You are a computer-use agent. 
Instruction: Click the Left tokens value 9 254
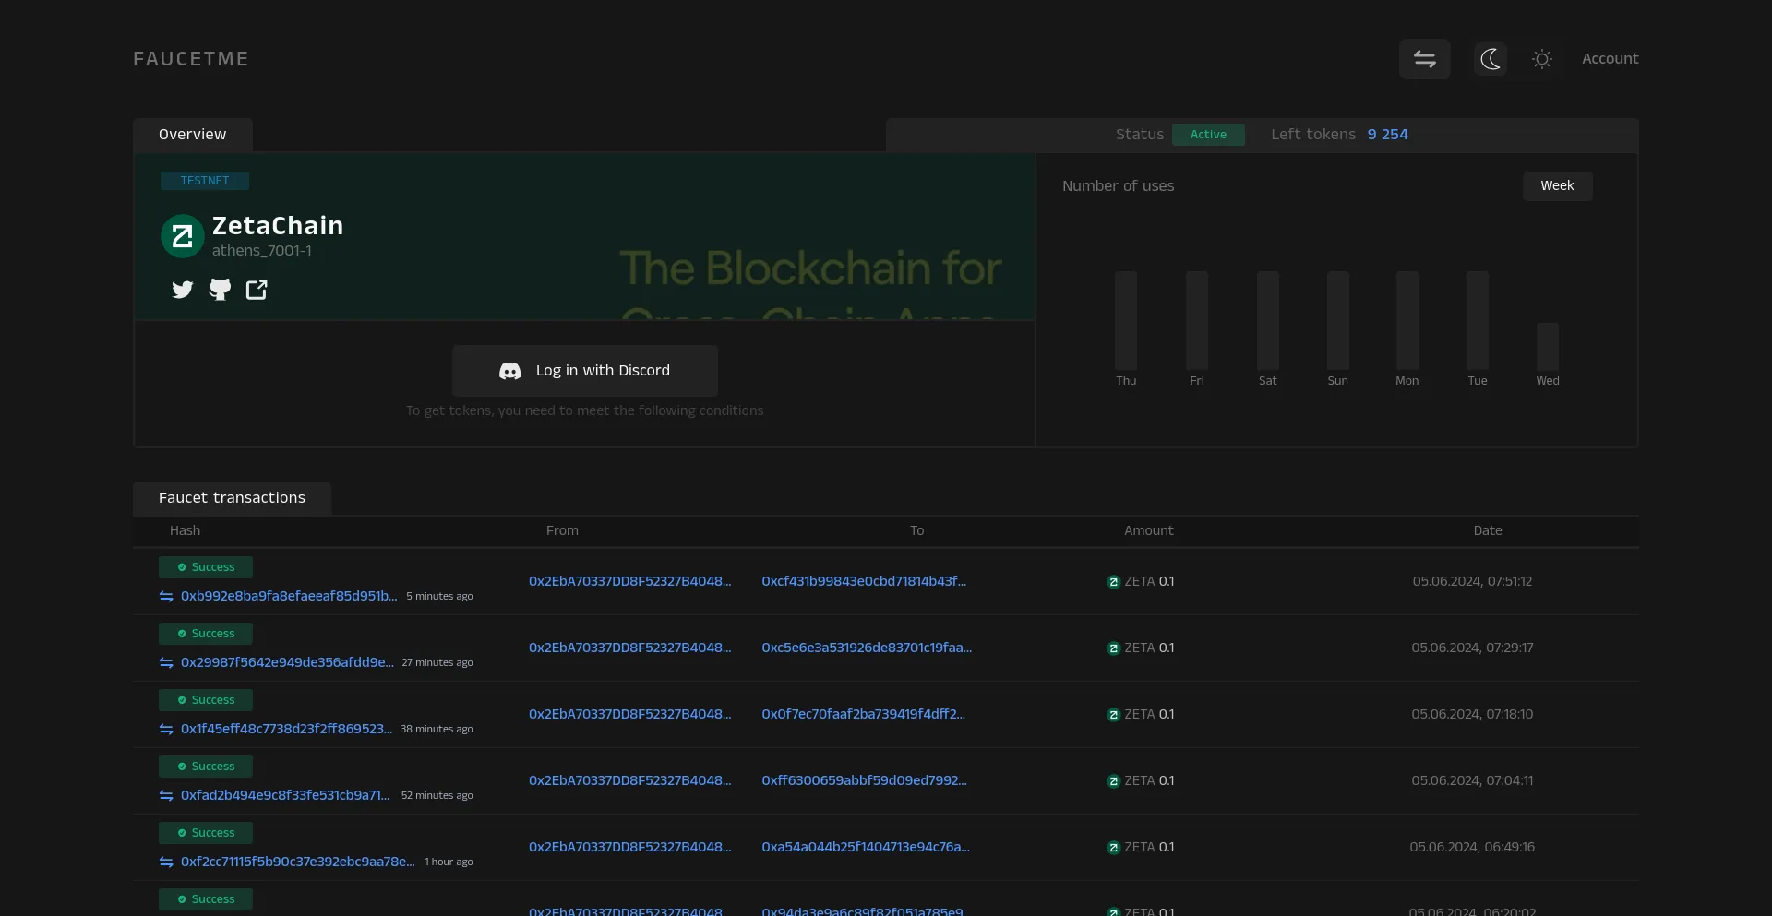(1387, 135)
